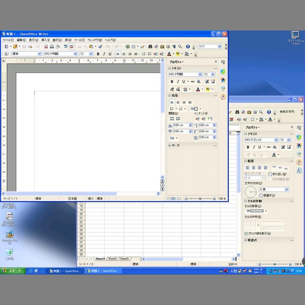Screen dimensions: 305x305
Task: Toggle Nonprinting Characters icon in Writer
Action: (x=174, y=47)
